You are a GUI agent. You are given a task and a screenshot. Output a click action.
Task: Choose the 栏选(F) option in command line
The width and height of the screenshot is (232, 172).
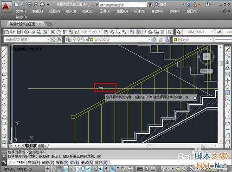[x=34, y=162]
